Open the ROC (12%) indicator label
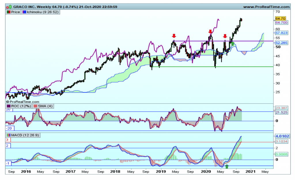Viewport: 295px width, 180px height. pos(21,106)
